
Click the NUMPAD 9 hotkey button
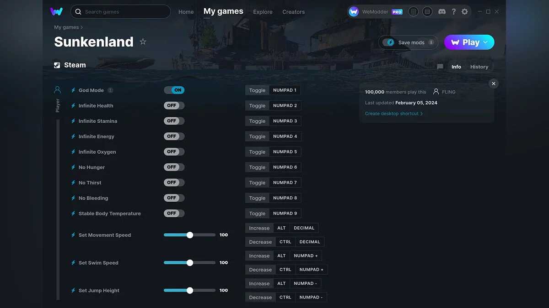[x=285, y=214]
